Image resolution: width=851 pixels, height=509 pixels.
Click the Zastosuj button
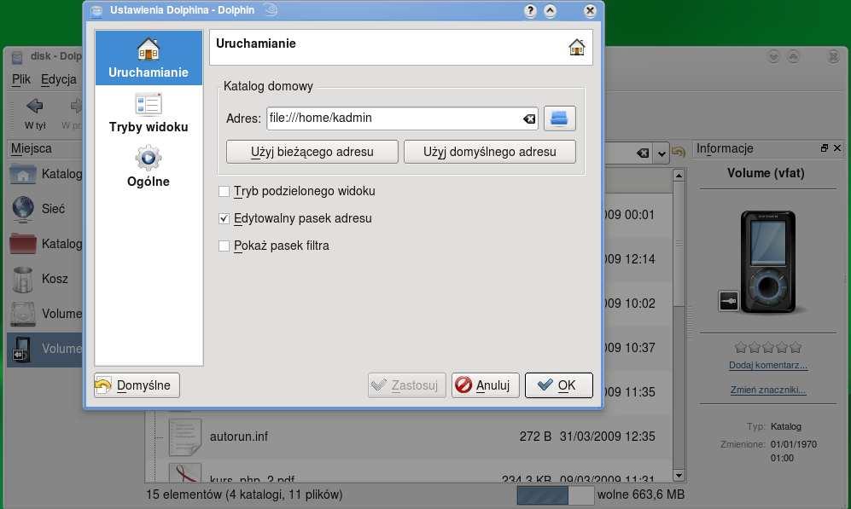(406, 385)
